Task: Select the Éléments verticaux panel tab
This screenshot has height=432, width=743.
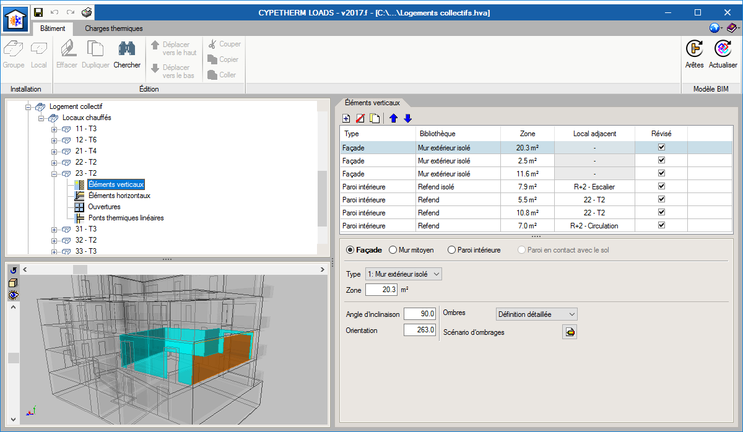Action: 371,103
